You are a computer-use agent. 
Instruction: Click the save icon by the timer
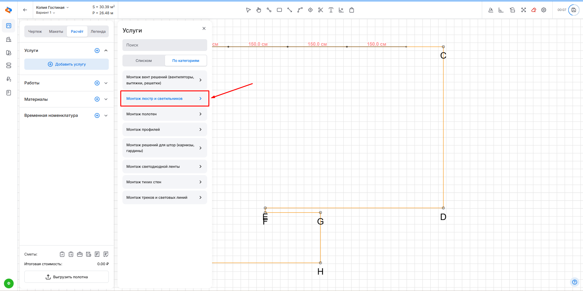(x=574, y=10)
